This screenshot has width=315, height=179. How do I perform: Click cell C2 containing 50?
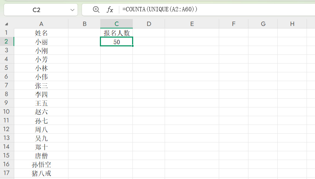point(116,42)
